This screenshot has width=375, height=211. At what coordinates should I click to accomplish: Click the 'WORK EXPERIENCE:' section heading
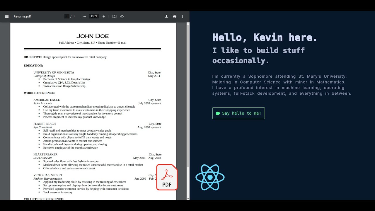pos(39,93)
